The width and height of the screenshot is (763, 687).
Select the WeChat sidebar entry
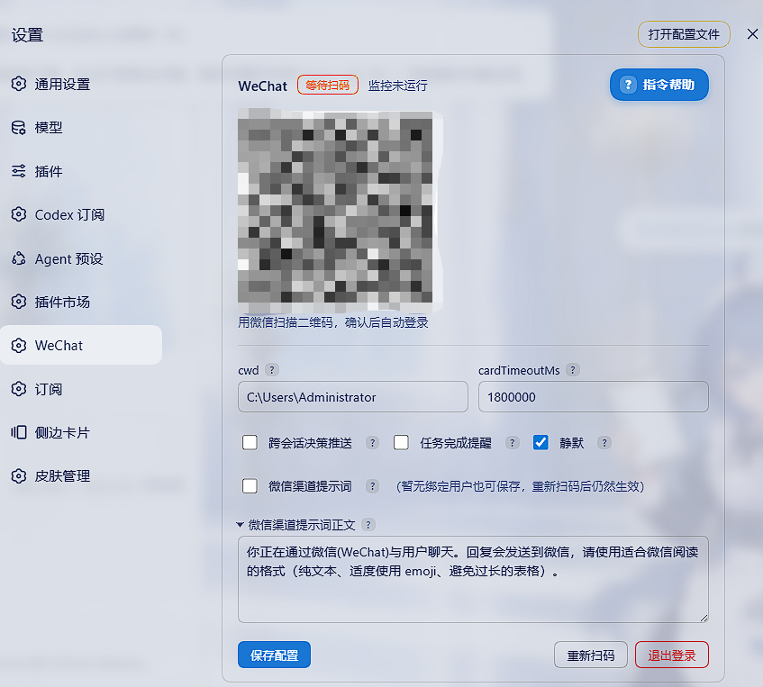[x=81, y=345]
